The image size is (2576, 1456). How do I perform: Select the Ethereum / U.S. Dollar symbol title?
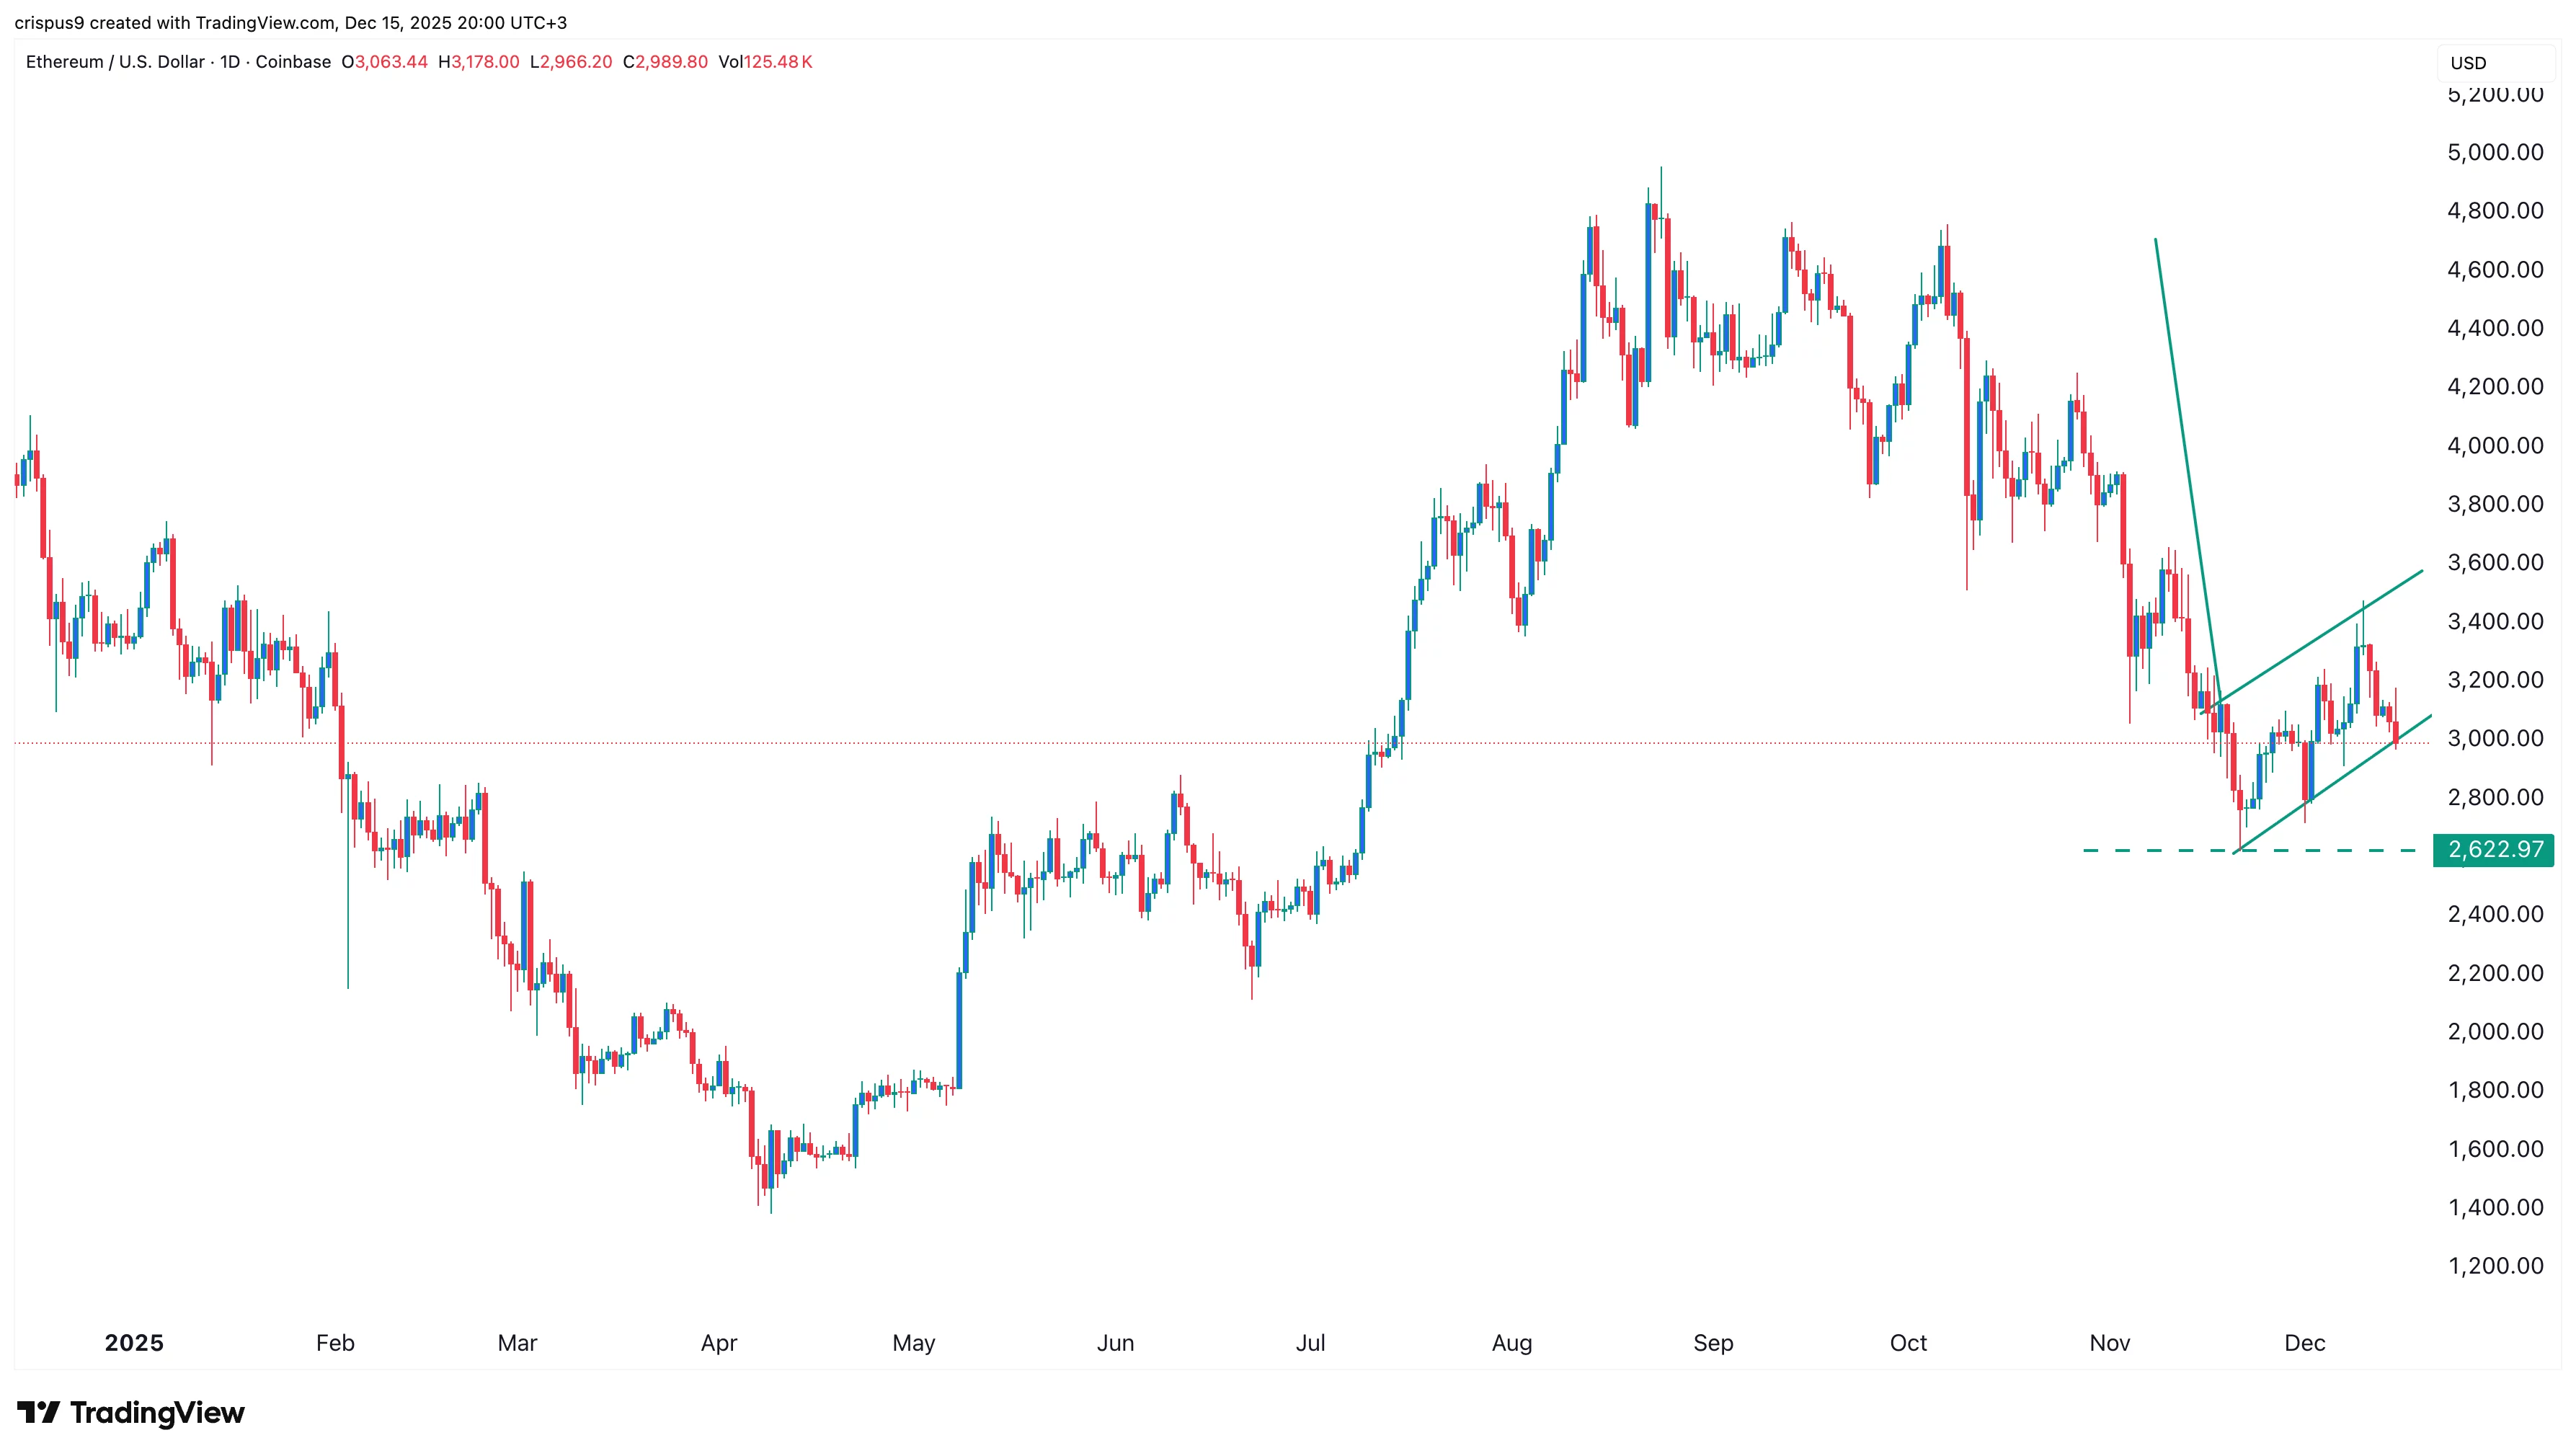[114, 62]
